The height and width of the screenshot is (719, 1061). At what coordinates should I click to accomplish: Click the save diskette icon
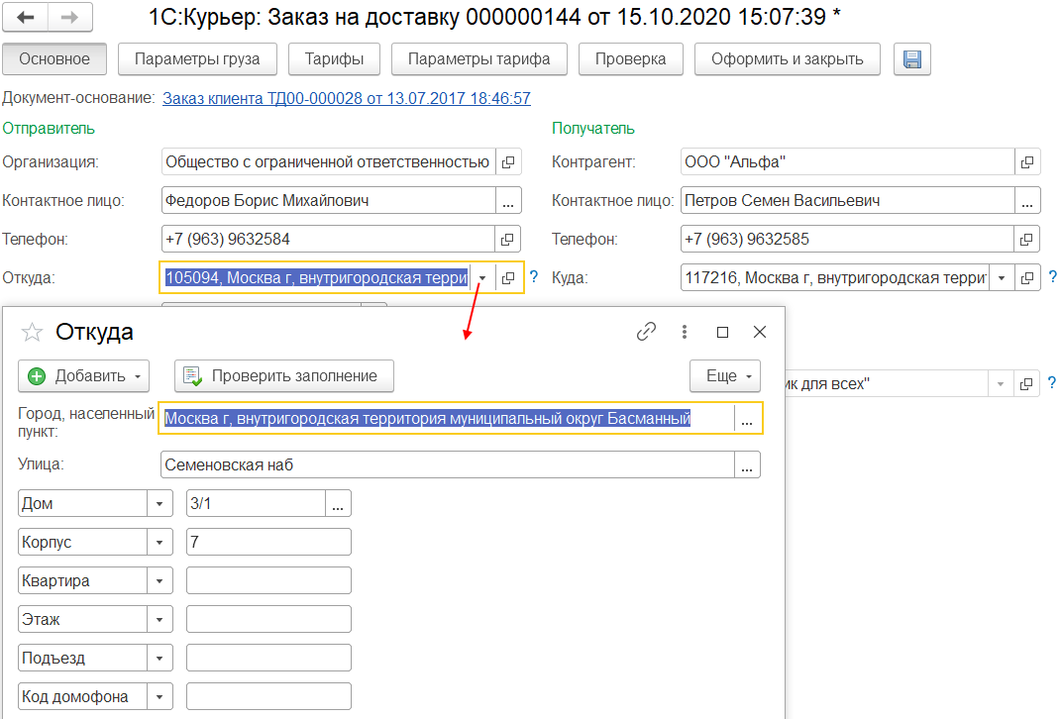tap(912, 59)
